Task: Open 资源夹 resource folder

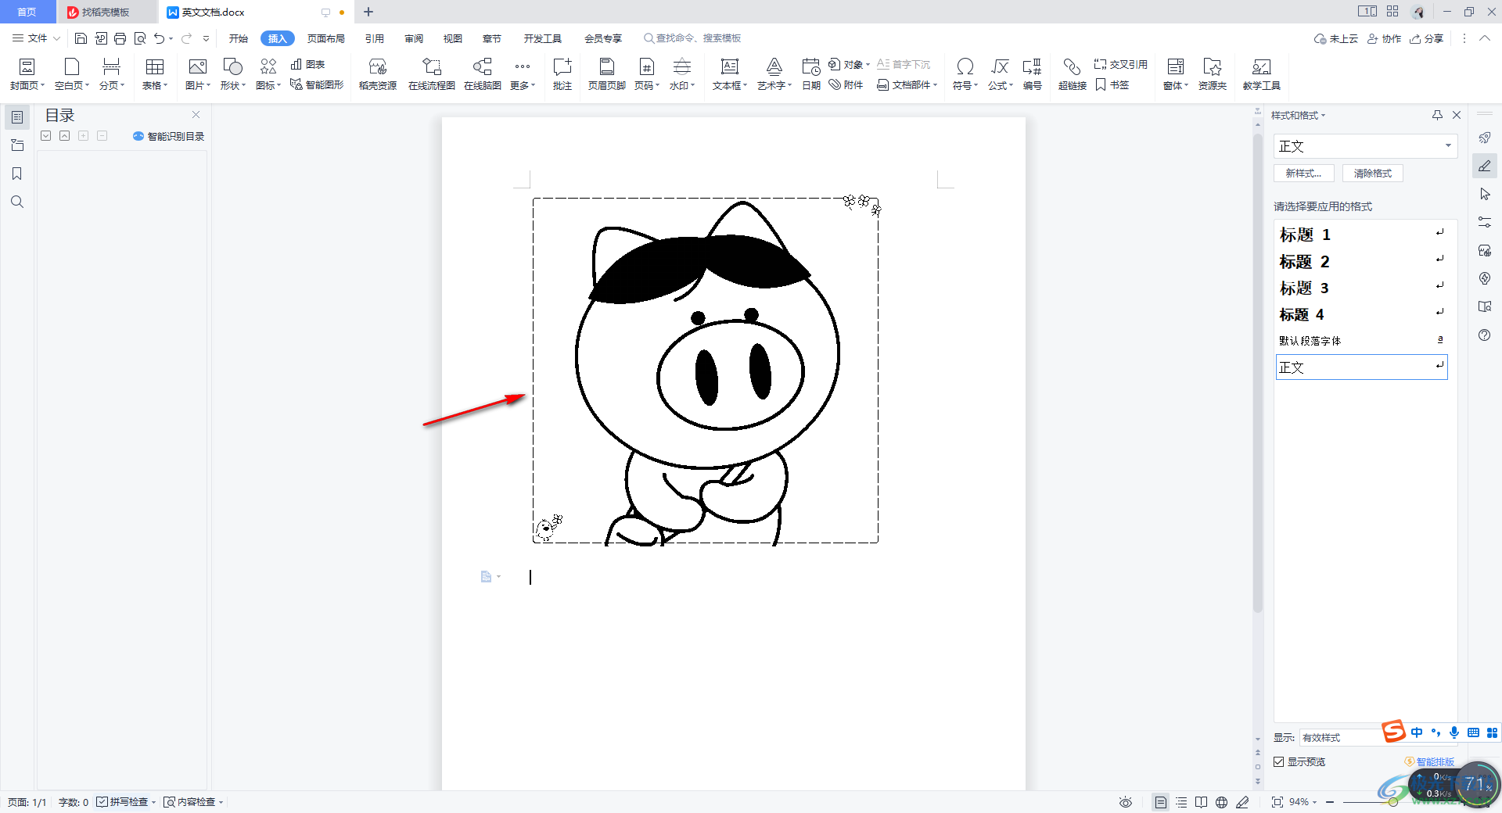Action: (1213, 74)
